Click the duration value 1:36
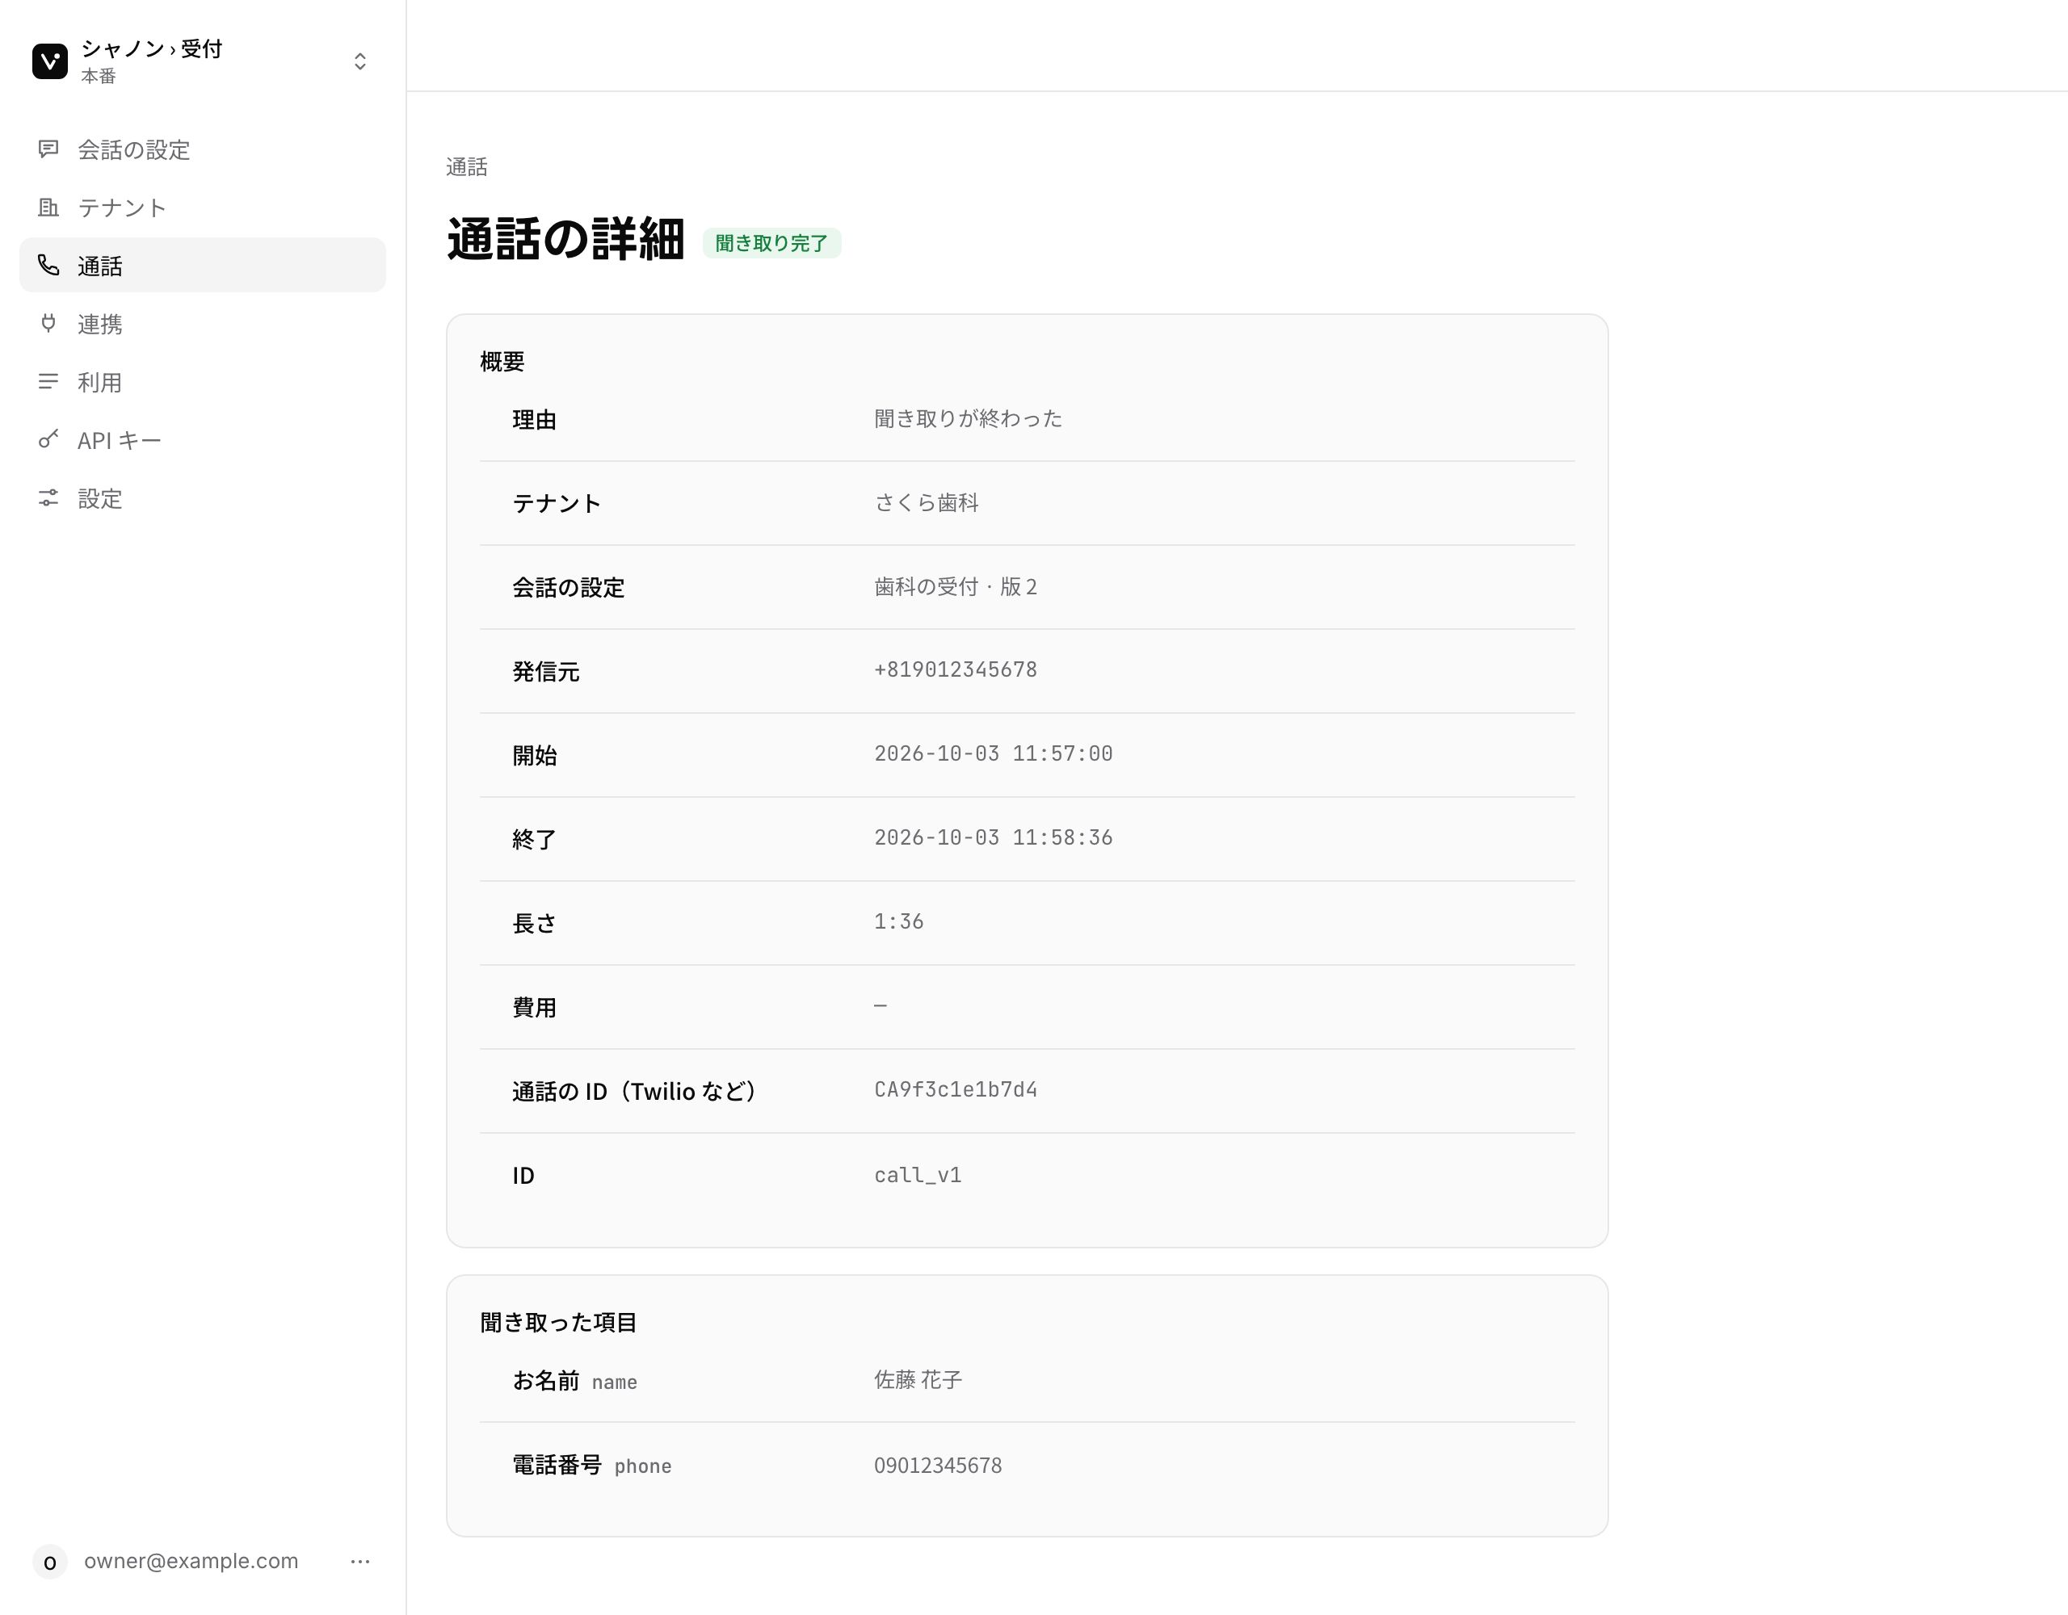Viewport: 2068px width, 1615px height. tap(898, 922)
